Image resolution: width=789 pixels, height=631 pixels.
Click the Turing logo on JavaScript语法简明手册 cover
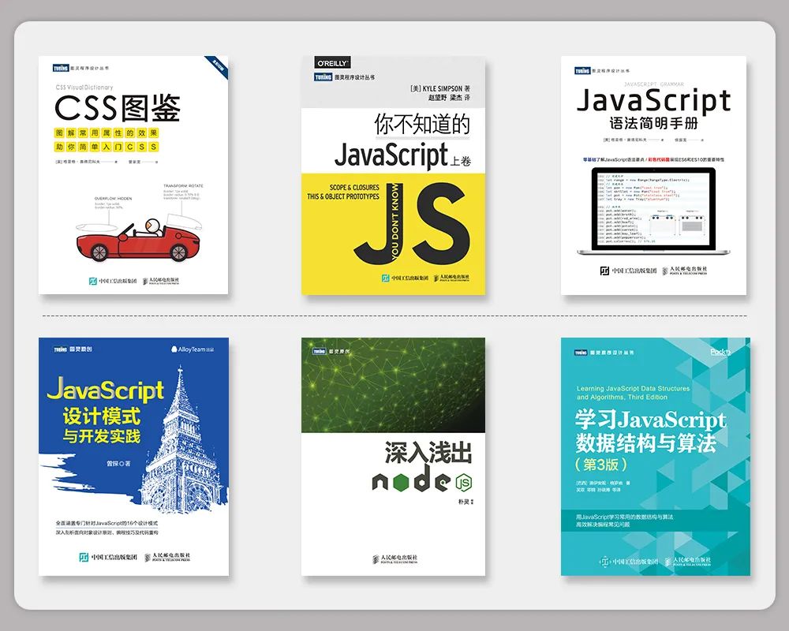[582, 70]
